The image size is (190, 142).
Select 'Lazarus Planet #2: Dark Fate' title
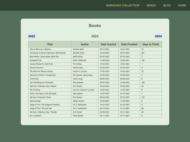(x=41, y=64)
